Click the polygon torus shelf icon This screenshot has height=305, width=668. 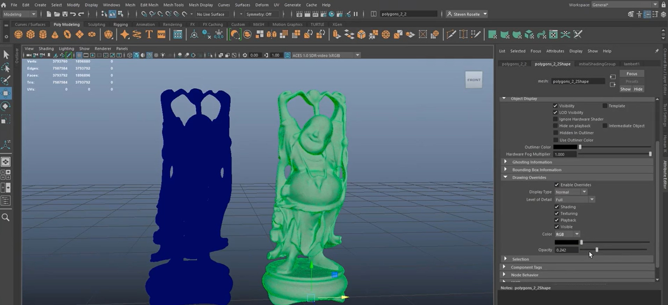(x=67, y=34)
